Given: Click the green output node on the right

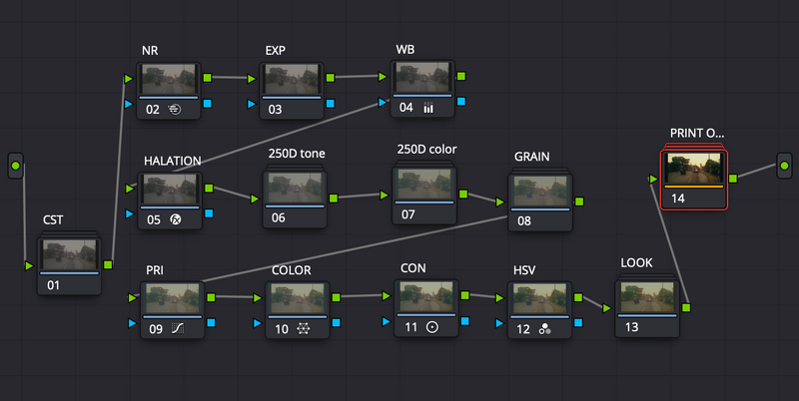Looking at the screenshot, I should click(x=784, y=166).
